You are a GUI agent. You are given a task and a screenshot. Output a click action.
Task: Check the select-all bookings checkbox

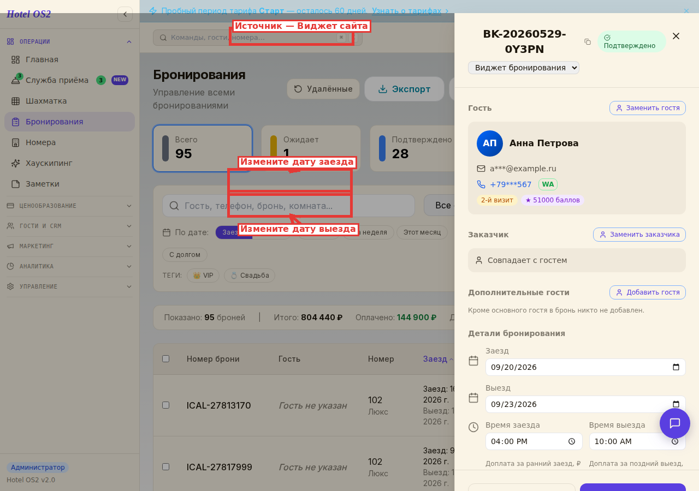[x=166, y=359]
